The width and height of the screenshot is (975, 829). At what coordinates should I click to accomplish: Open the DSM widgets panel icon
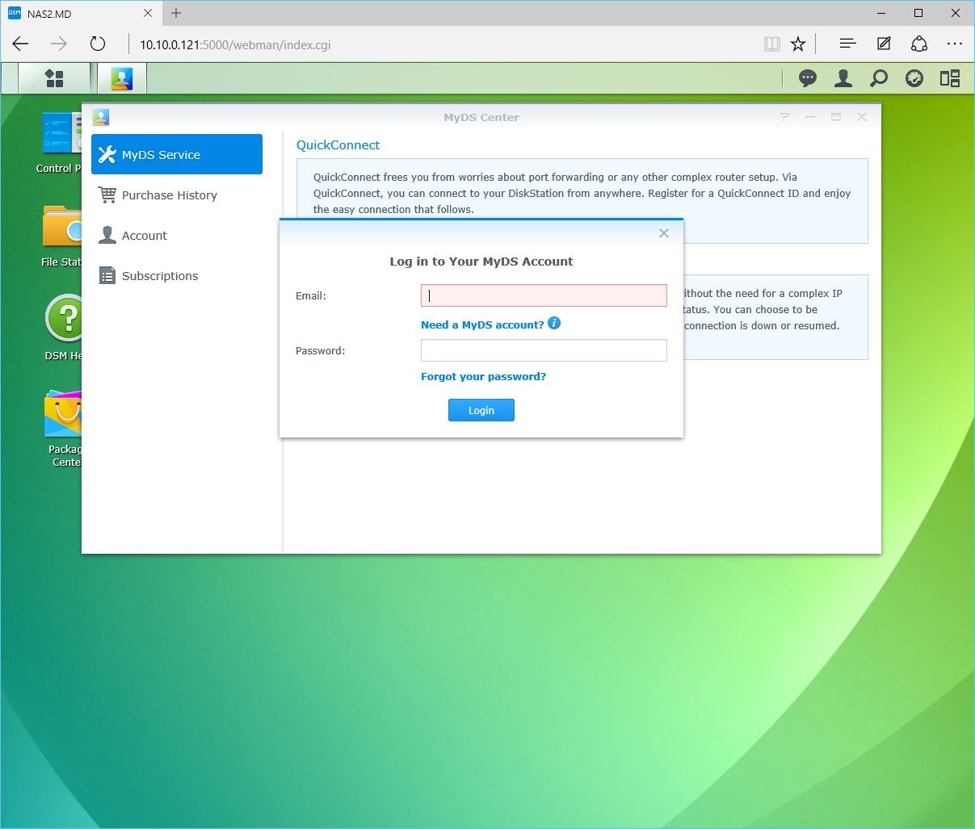950,78
